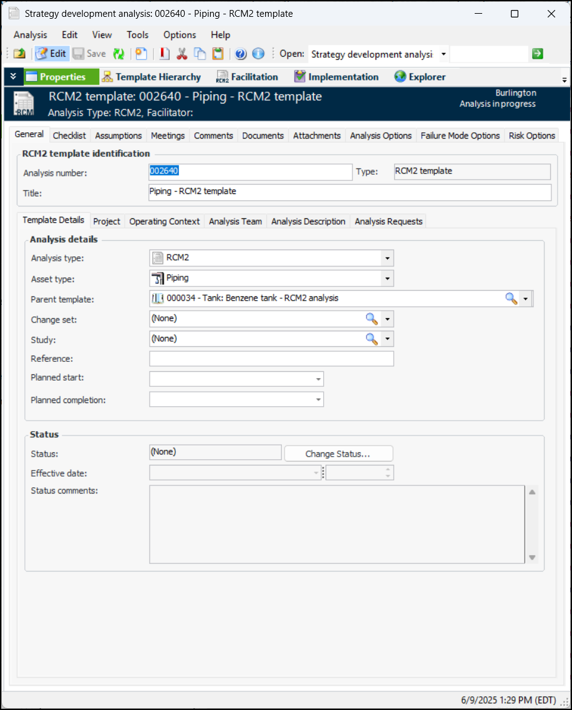This screenshot has width=572, height=710.
Task: Click the blue question mark Help icon
Action: click(x=241, y=54)
